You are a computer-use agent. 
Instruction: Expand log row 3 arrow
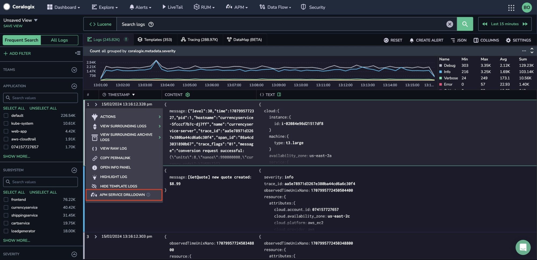[x=96, y=237]
